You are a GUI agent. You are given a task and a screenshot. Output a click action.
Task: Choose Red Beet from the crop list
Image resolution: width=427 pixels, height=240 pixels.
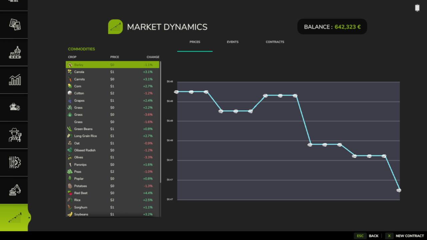point(112,193)
